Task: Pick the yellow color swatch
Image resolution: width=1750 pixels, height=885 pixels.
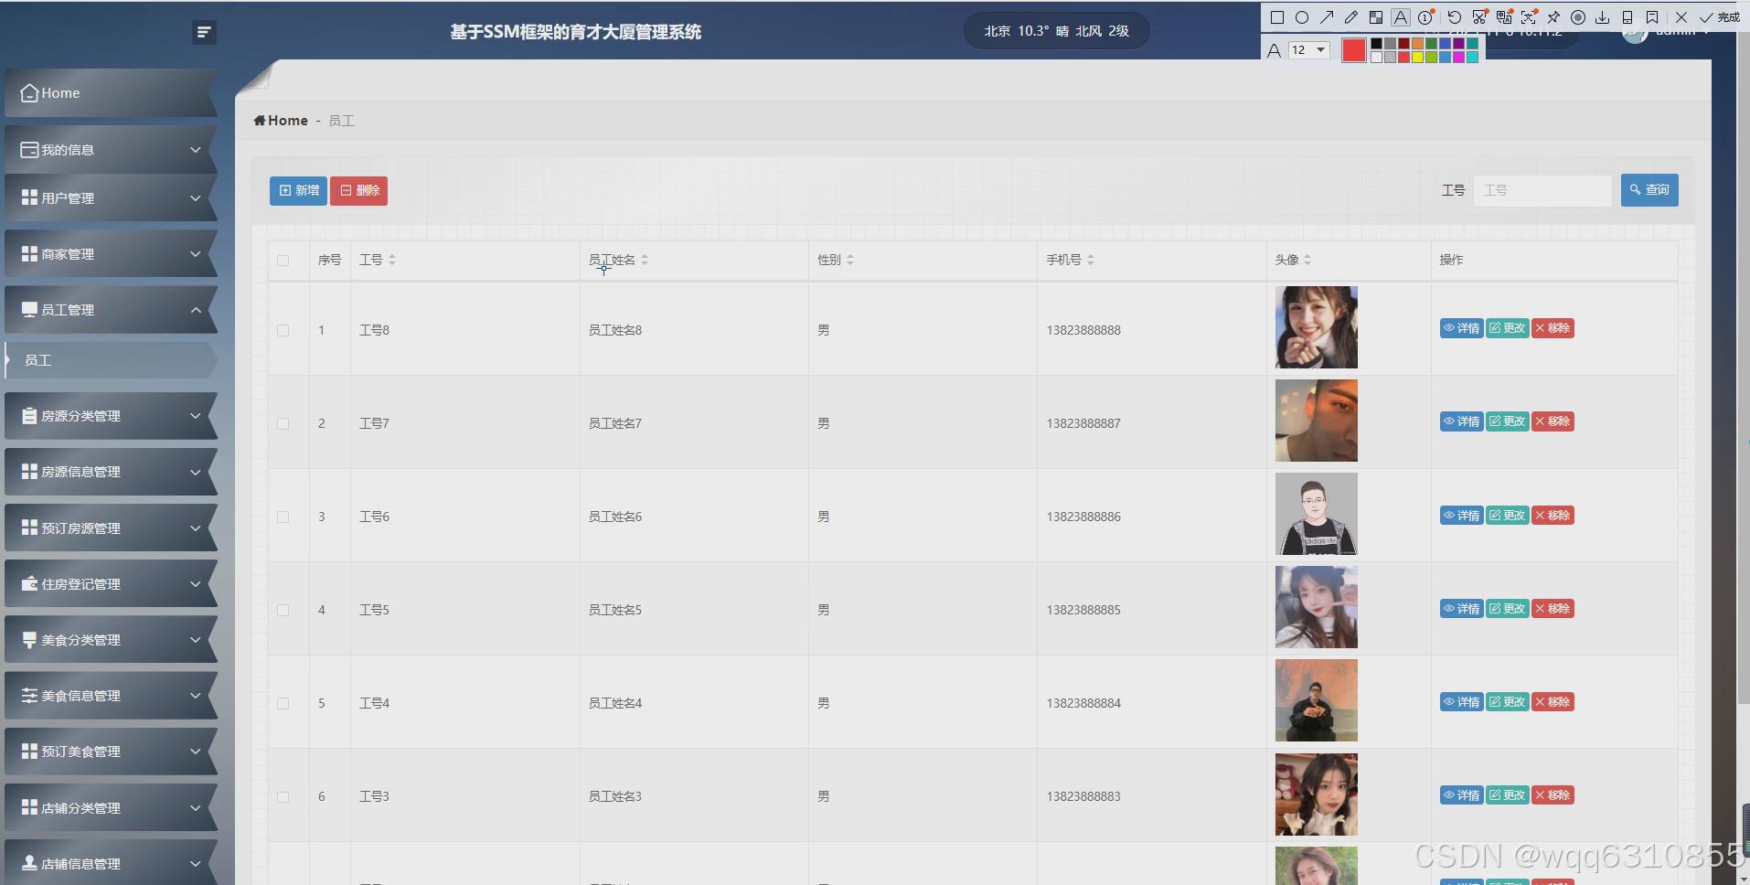Action: point(1417,57)
